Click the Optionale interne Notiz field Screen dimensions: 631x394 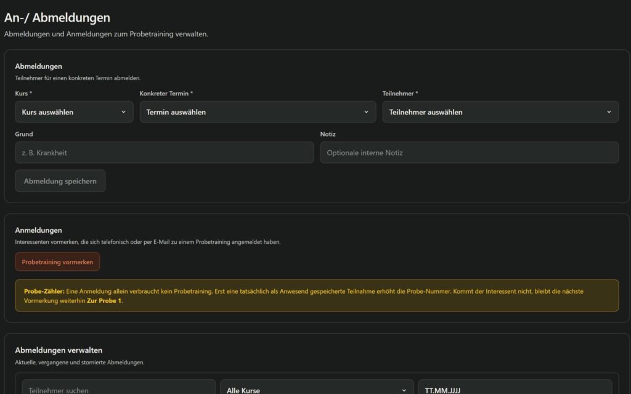click(469, 153)
